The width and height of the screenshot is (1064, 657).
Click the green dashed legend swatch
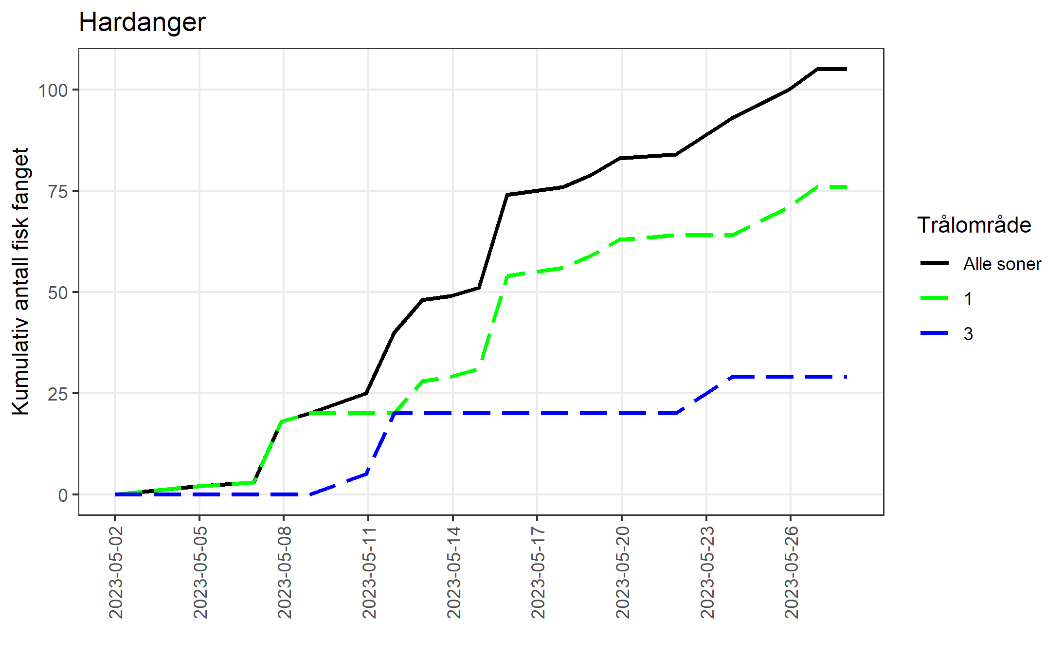point(935,298)
